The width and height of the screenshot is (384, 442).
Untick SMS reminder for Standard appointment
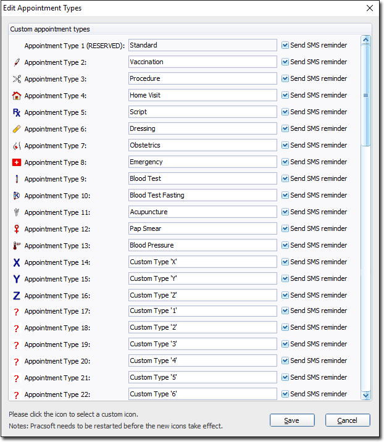(x=285, y=45)
